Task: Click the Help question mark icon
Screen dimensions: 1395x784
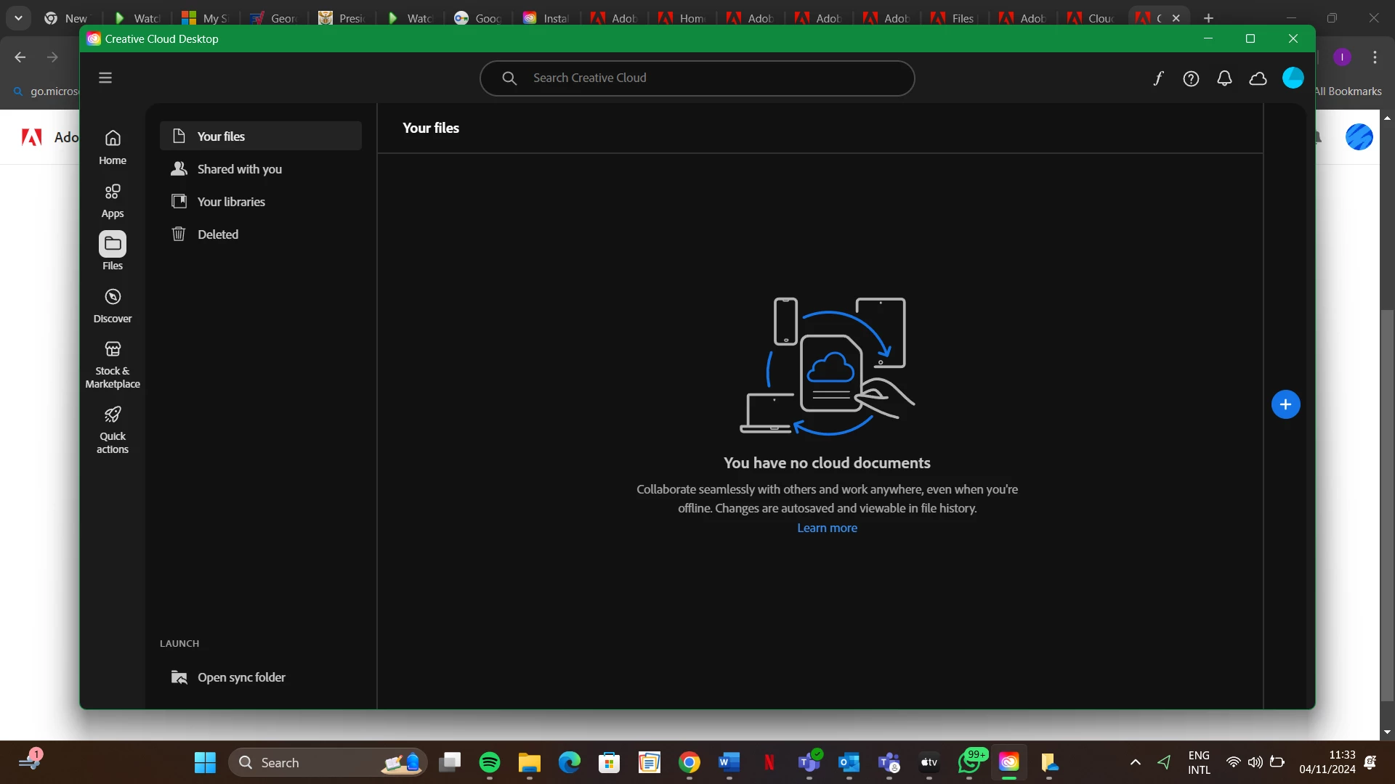Action: (1191, 78)
